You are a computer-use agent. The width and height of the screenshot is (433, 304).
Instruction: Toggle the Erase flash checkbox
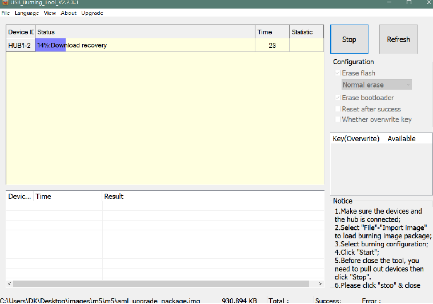tap(337, 73)
